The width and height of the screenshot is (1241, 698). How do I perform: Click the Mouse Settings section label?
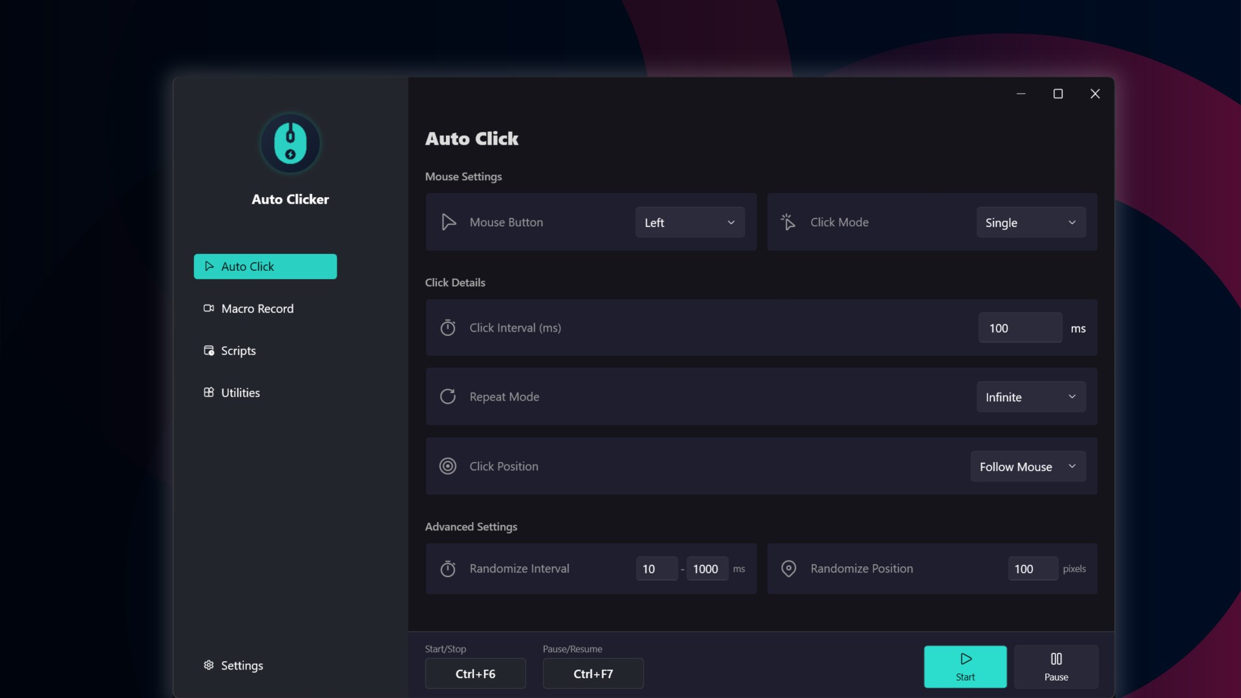tap(463, 176)
